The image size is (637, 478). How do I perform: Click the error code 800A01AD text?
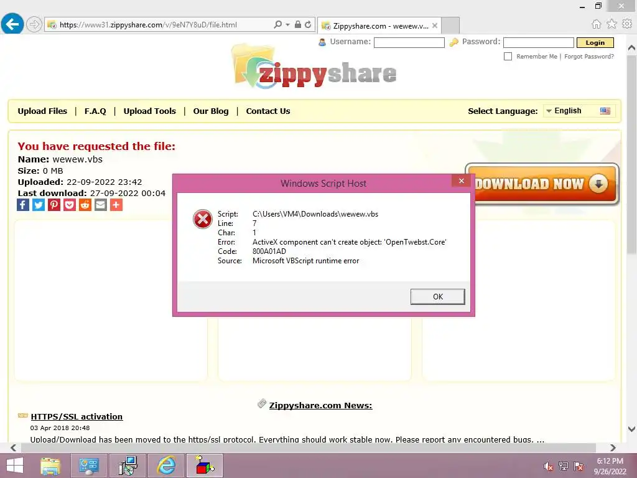coord(269,251)
